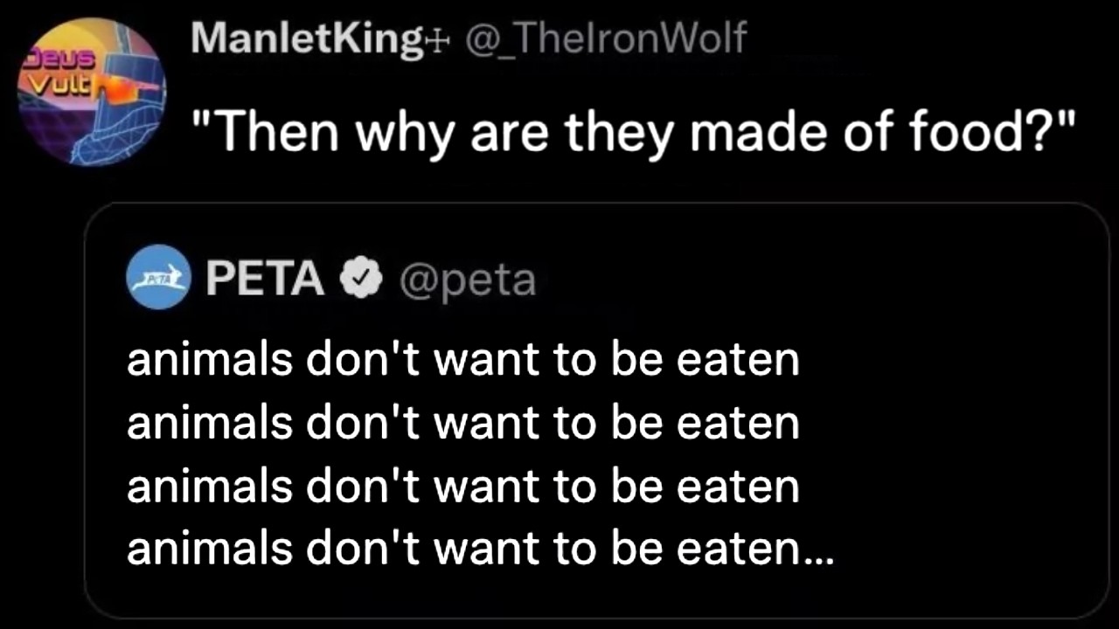Click the "Then why are they made of food?" text
This screenshot has height=629, width=1119.
click(633, 134)
